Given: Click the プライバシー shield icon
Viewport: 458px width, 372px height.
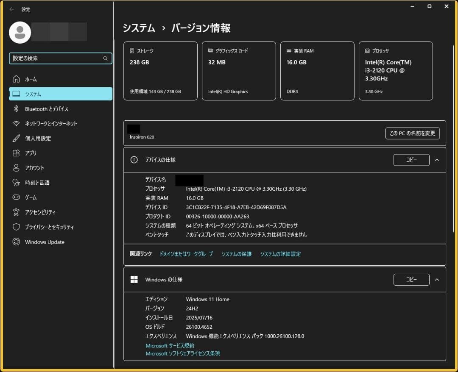Looking at the screenshot, I should point(17,227).
